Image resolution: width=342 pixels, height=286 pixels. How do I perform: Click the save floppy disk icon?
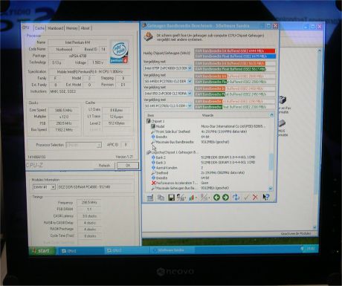[x=171, y=198]
